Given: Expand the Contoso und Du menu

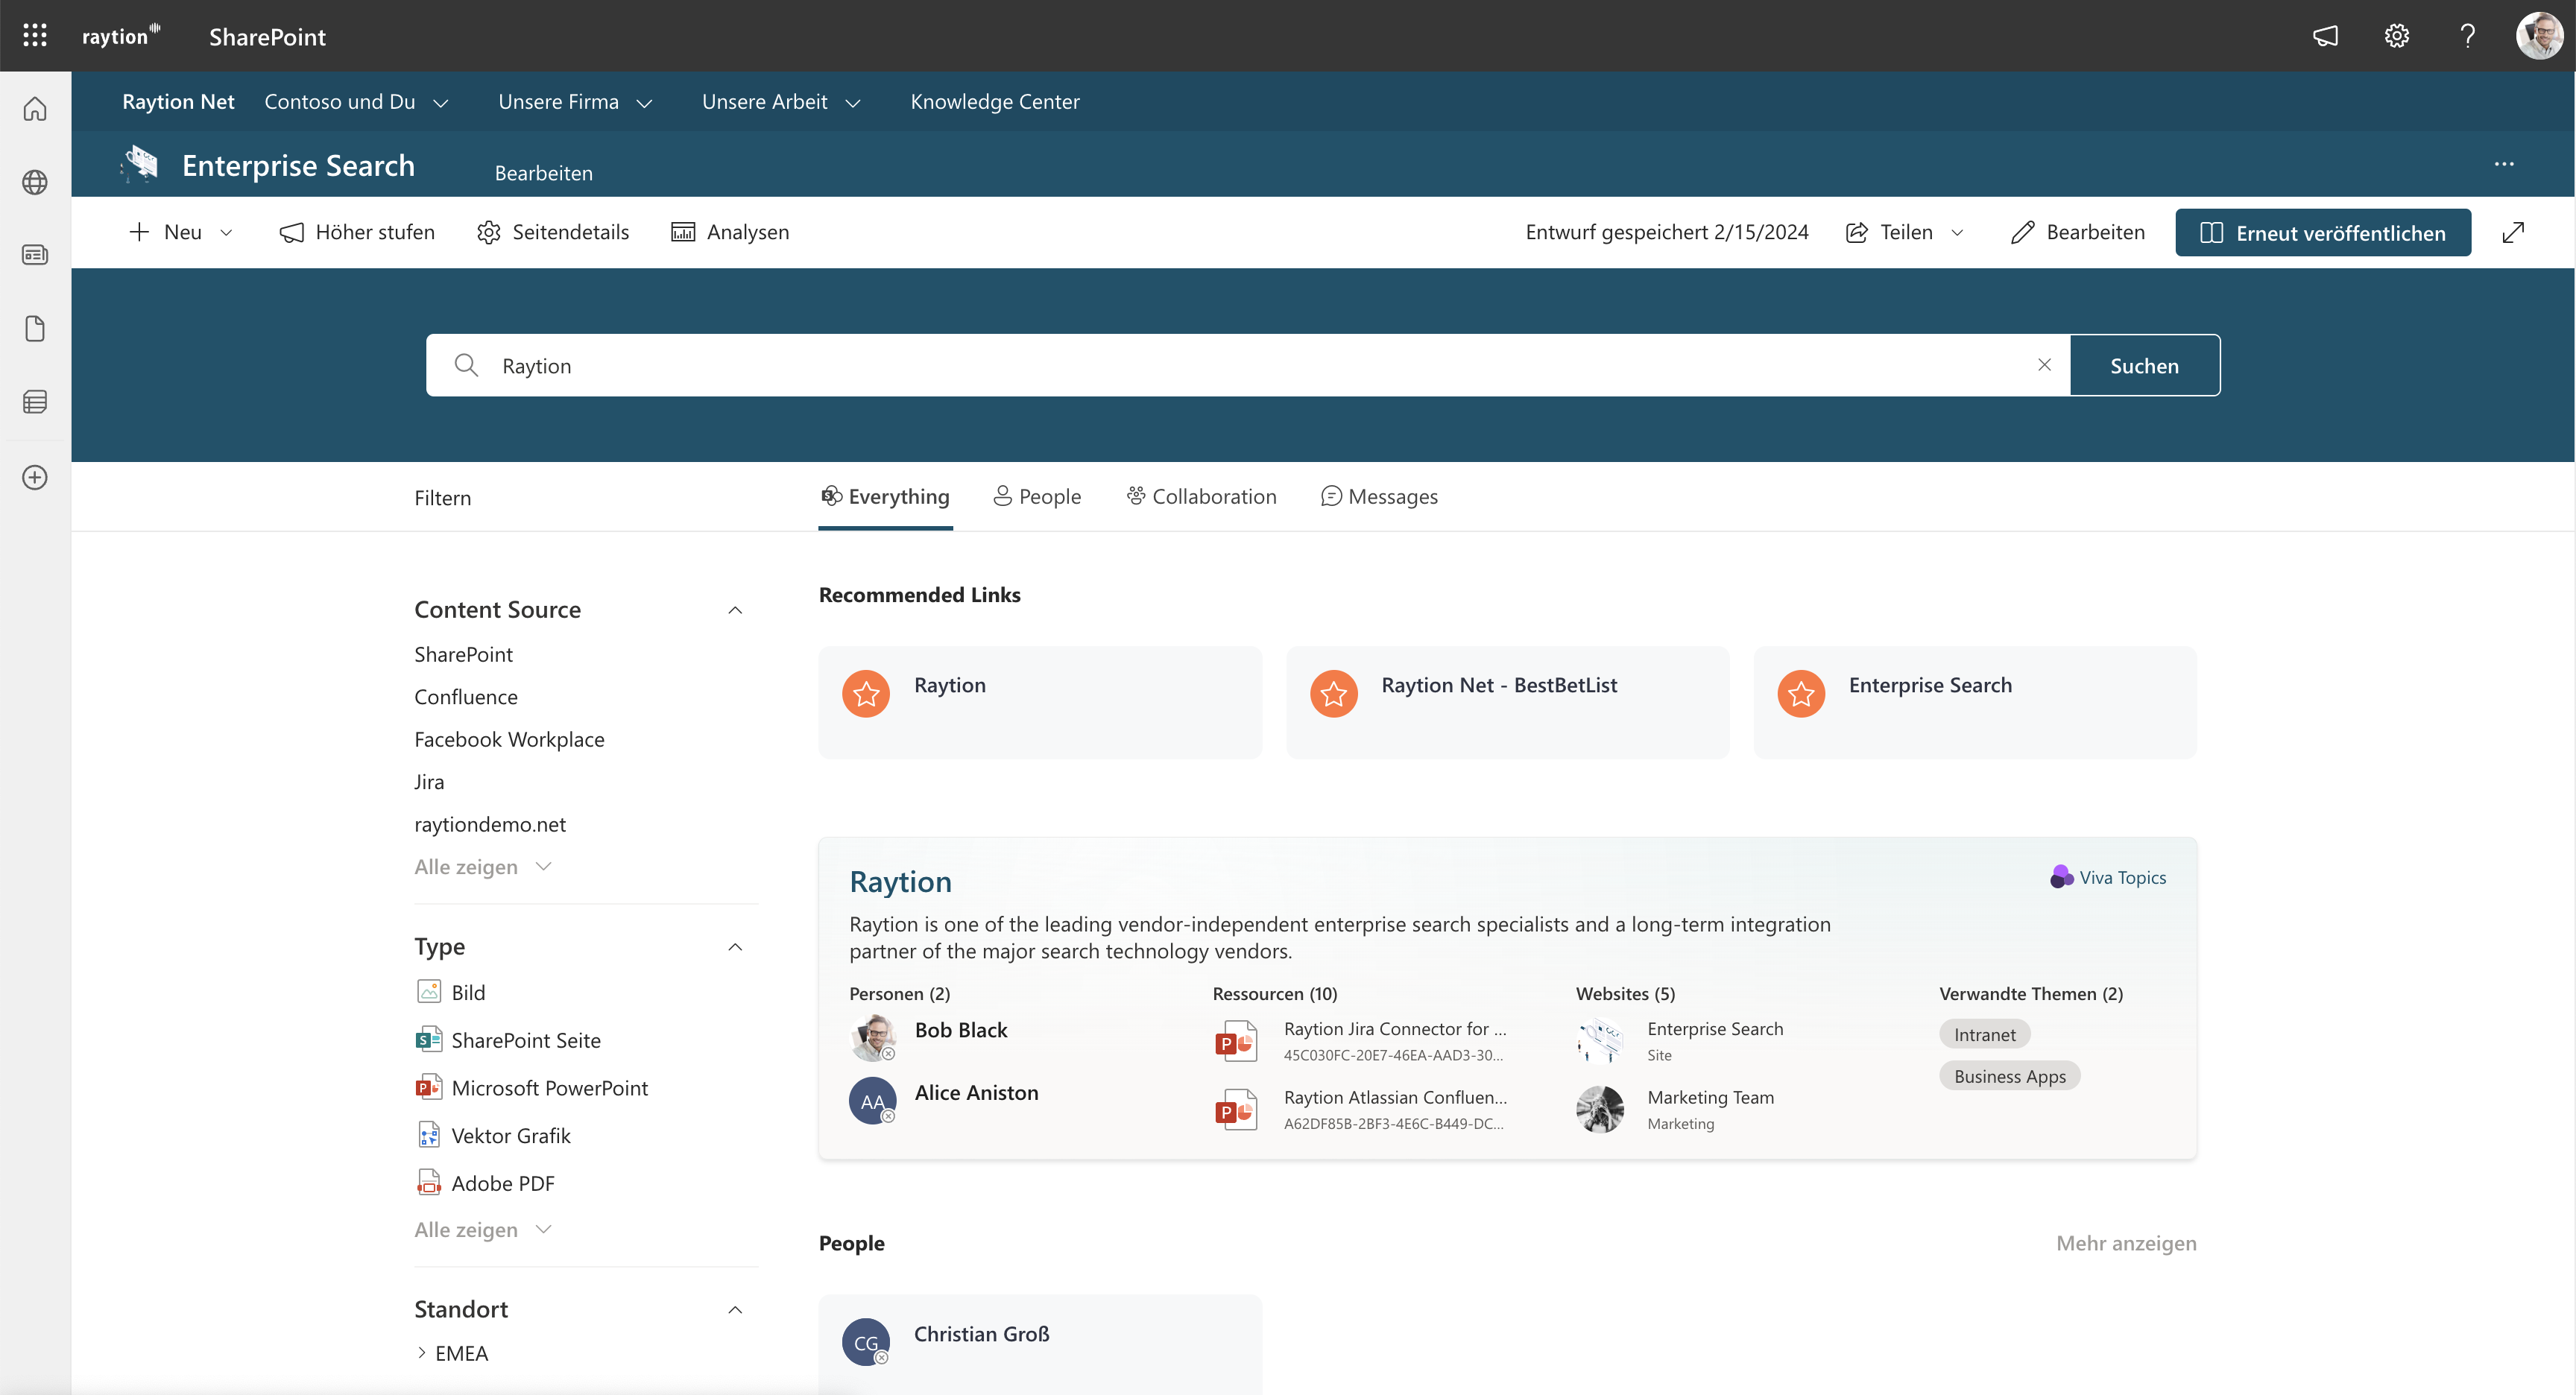Looking at the screenshot, I should pos(440,103).
